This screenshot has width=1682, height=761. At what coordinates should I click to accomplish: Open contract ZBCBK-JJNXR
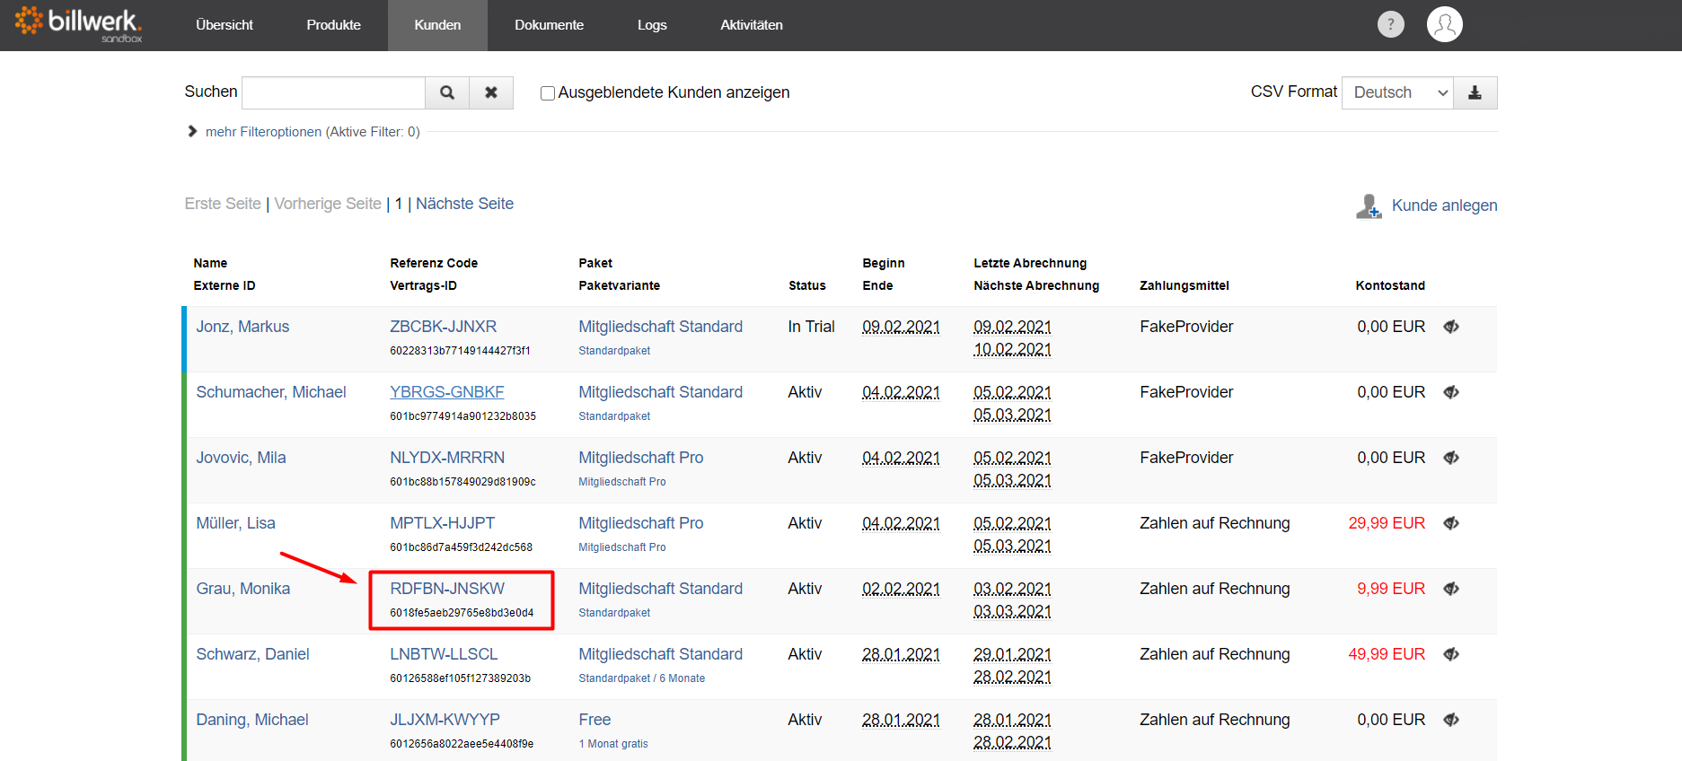[x=443, y=327]
